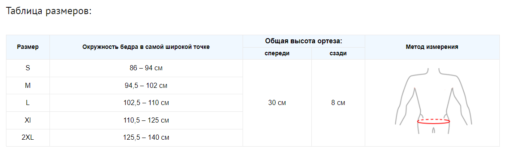Click the 'Общая высота ортеза:' header
This screenshot has width=511, height=162.
coord(304,41)
